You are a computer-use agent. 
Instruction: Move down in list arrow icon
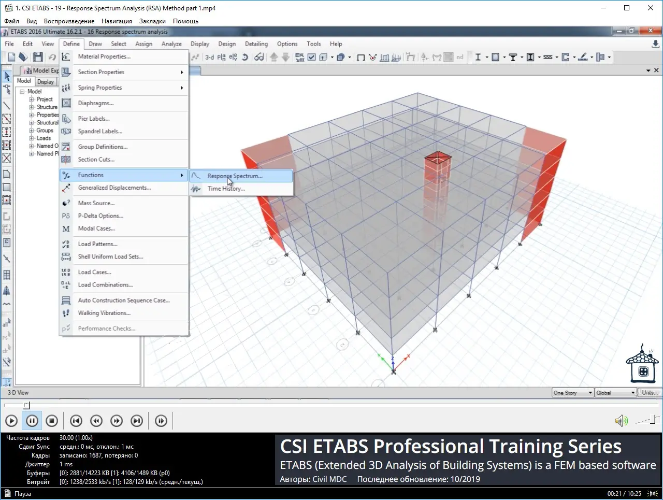(285, 57)
